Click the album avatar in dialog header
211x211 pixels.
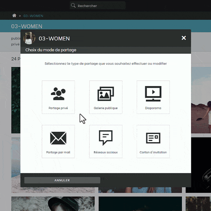[29, 38]
